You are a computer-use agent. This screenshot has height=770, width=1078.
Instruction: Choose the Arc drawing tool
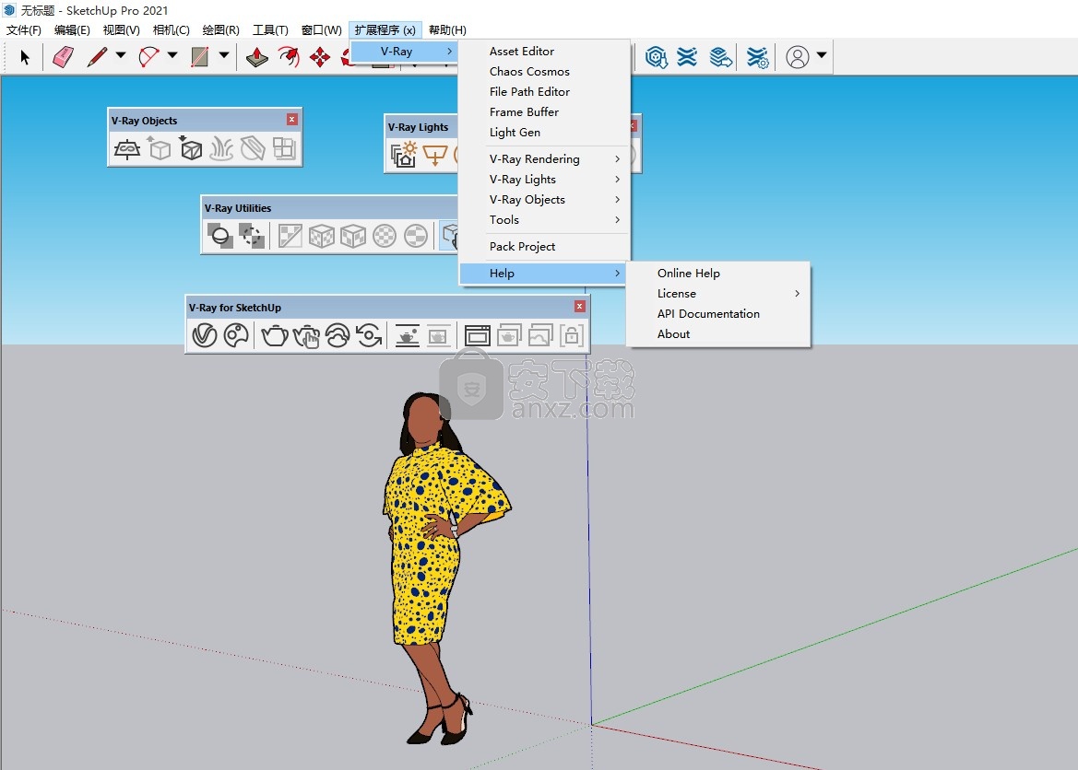(x=149, y=57)
